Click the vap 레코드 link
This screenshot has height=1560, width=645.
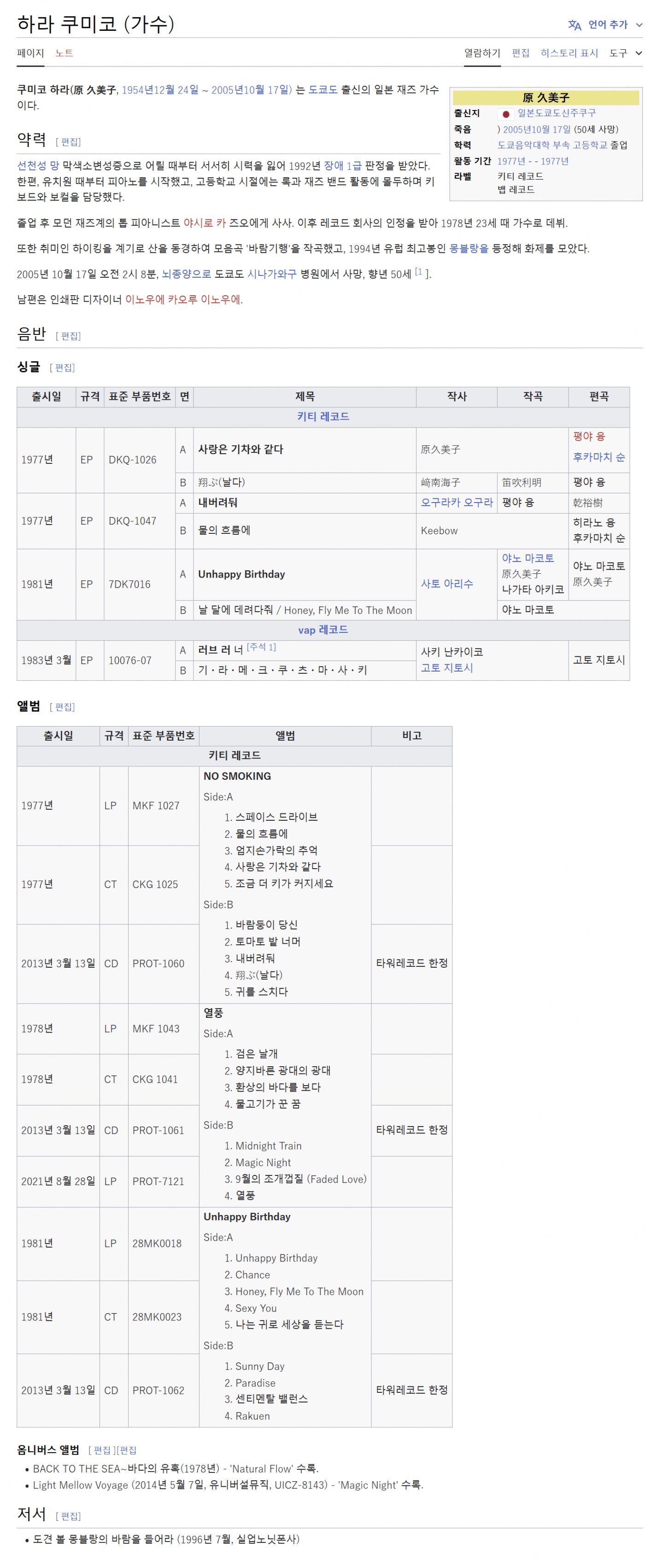[322, 630]
